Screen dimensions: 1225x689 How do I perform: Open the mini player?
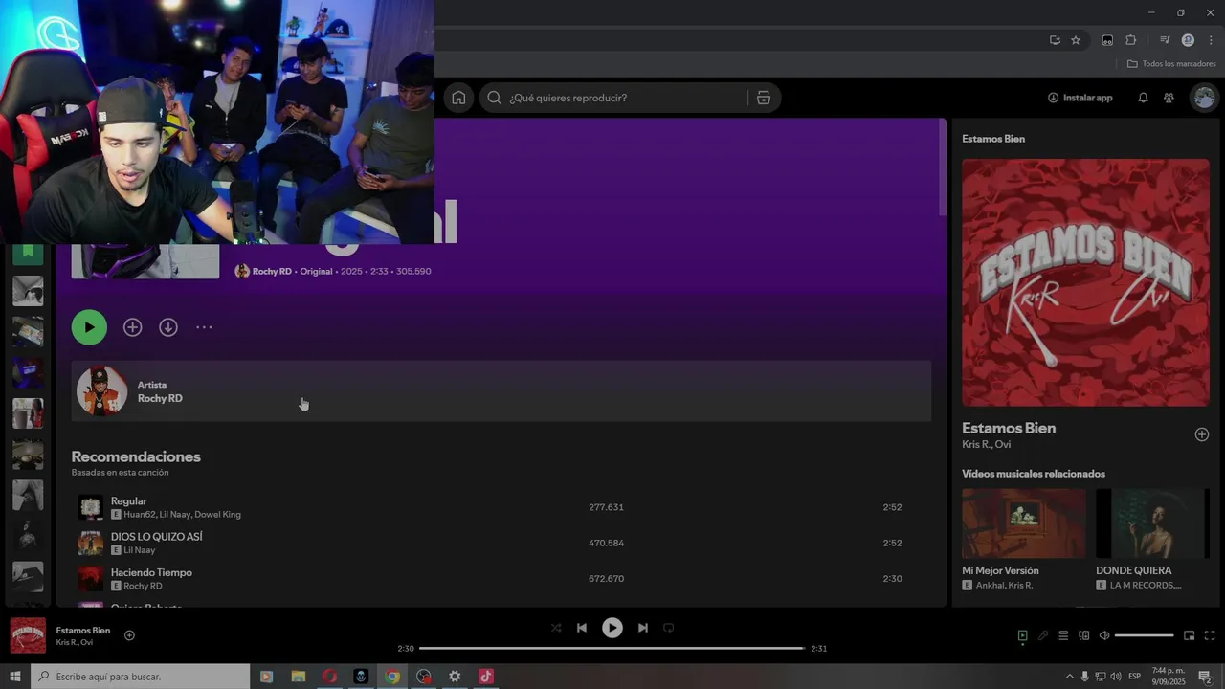(x=1190, y=635)
